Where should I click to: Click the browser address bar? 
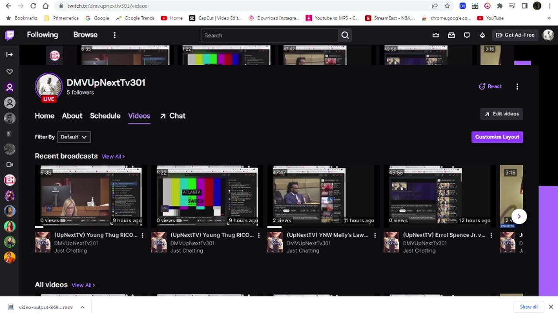tap(244, 6)
